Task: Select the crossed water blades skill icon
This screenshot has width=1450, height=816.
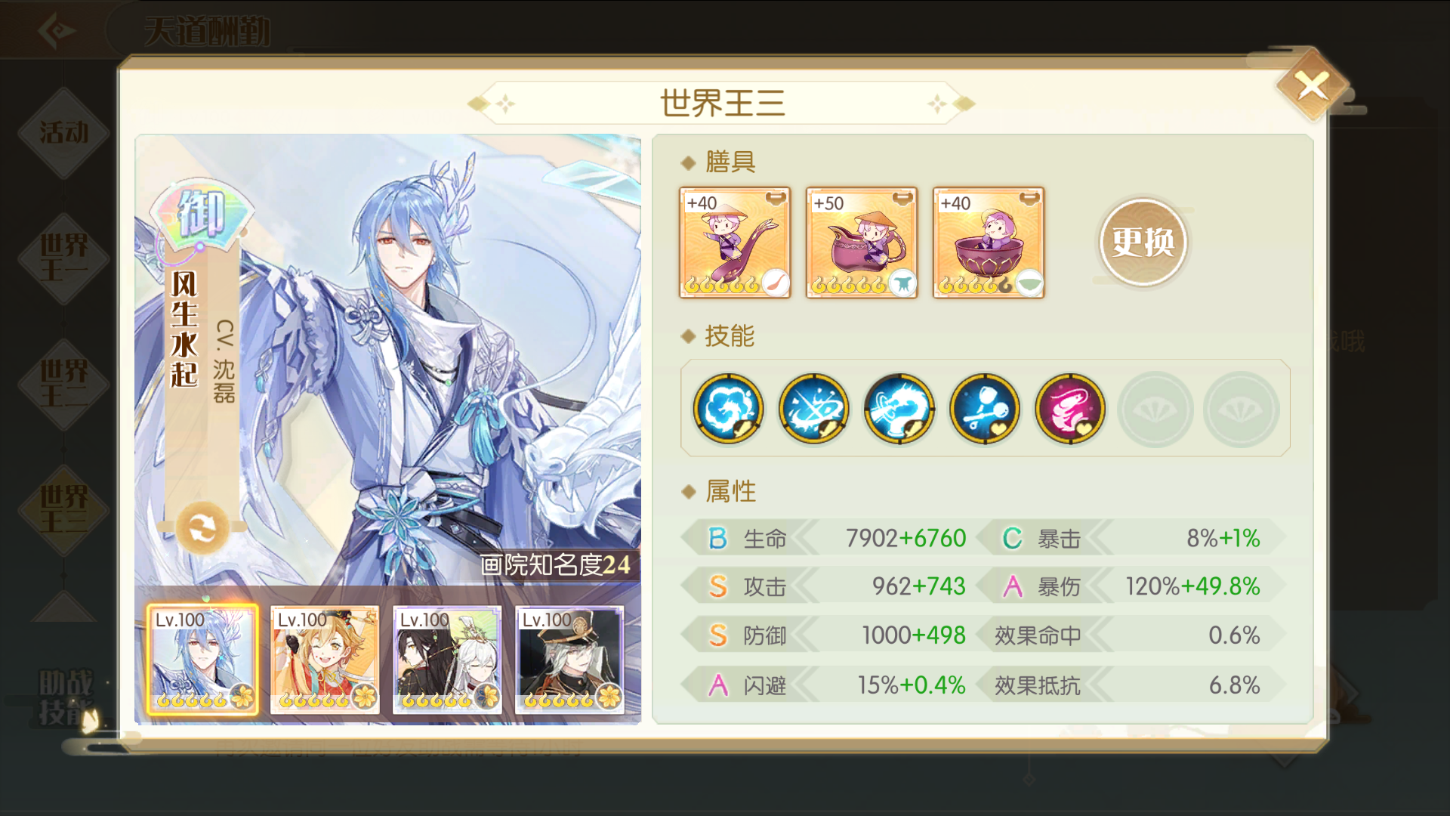Action: (x=813, y=409)
